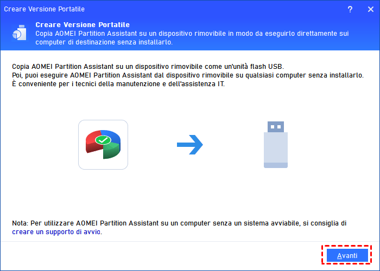Click the green segment of the pie logo
380x271 pixels.
click(x=111, y=150)
